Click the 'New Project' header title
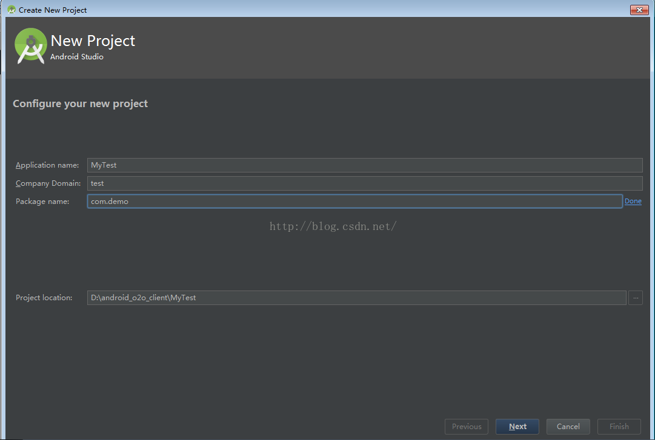This screenshot has height=440, width=655. coord(93,41)
